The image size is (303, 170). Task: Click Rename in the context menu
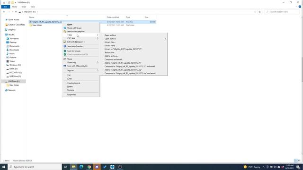click(71, 90)
